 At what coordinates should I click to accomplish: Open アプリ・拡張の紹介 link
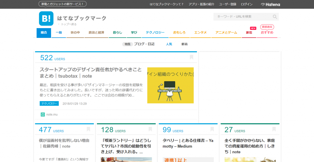[201, 4]
